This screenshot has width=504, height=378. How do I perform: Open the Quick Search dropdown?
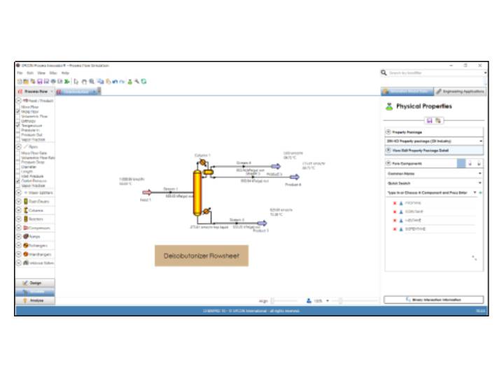[x=434, y=183]
